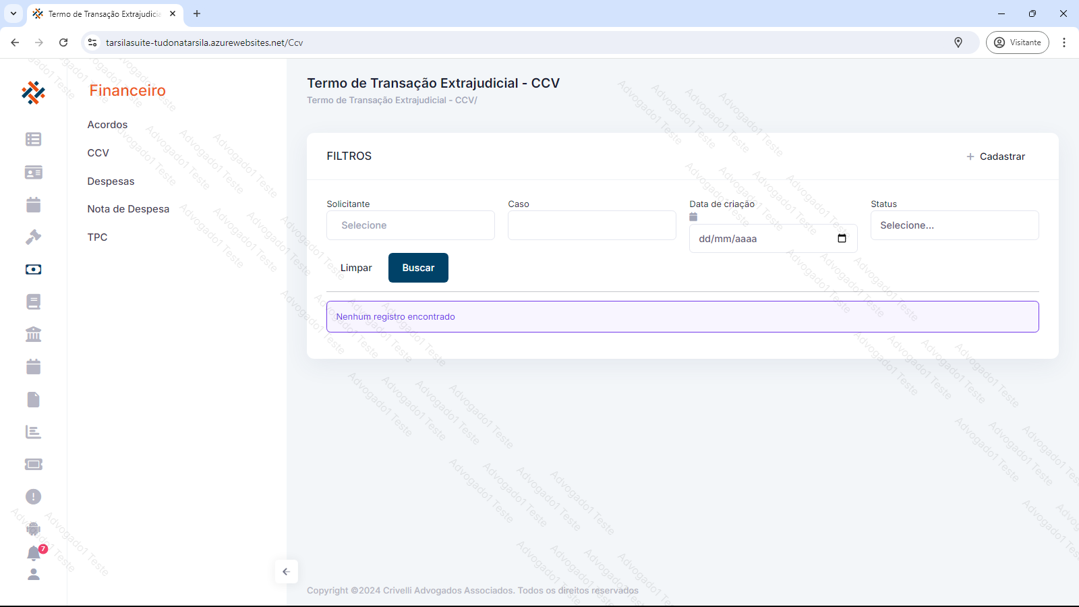The width and height of the screenshot is (1079, 607).
Task: Click the Android robot sidebar icon
Action: click(33, 529)
